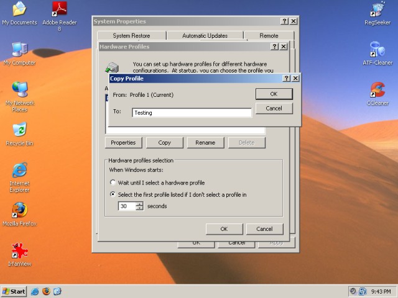This screenshot has height=298, width=398.
Task: Select the first profile listed radio option
Action: 113,194
